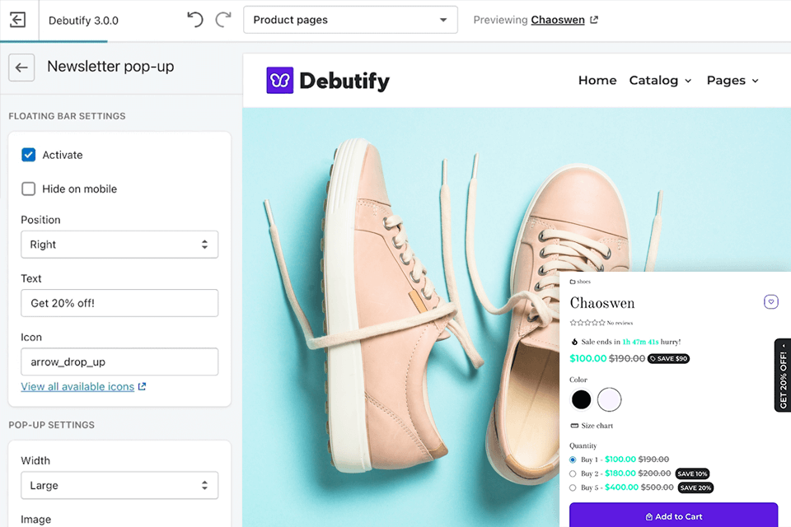Click the Previewing Chaoswen link
The height and width of the screenshot is (527, 791).
tap(558, 20)
